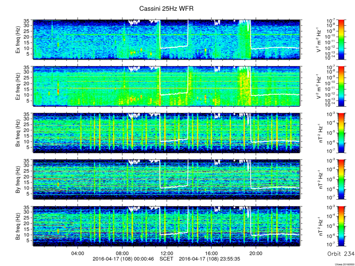Click the 'Orbit 234' label
Image resolution: width=355 pixels, height=266 pixels.
pos(341,254)
